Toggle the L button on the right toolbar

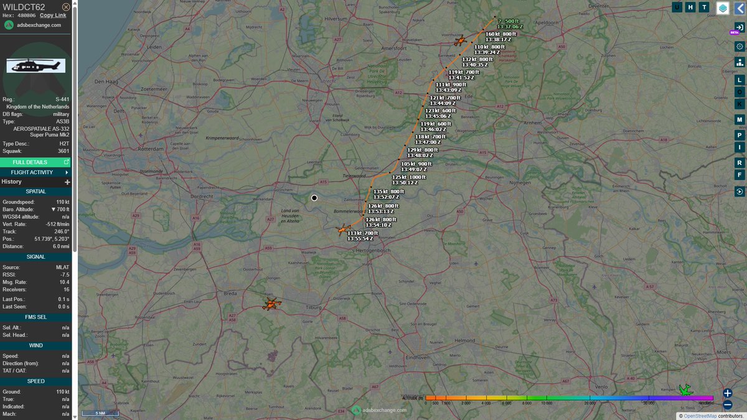tap(740, 80)
